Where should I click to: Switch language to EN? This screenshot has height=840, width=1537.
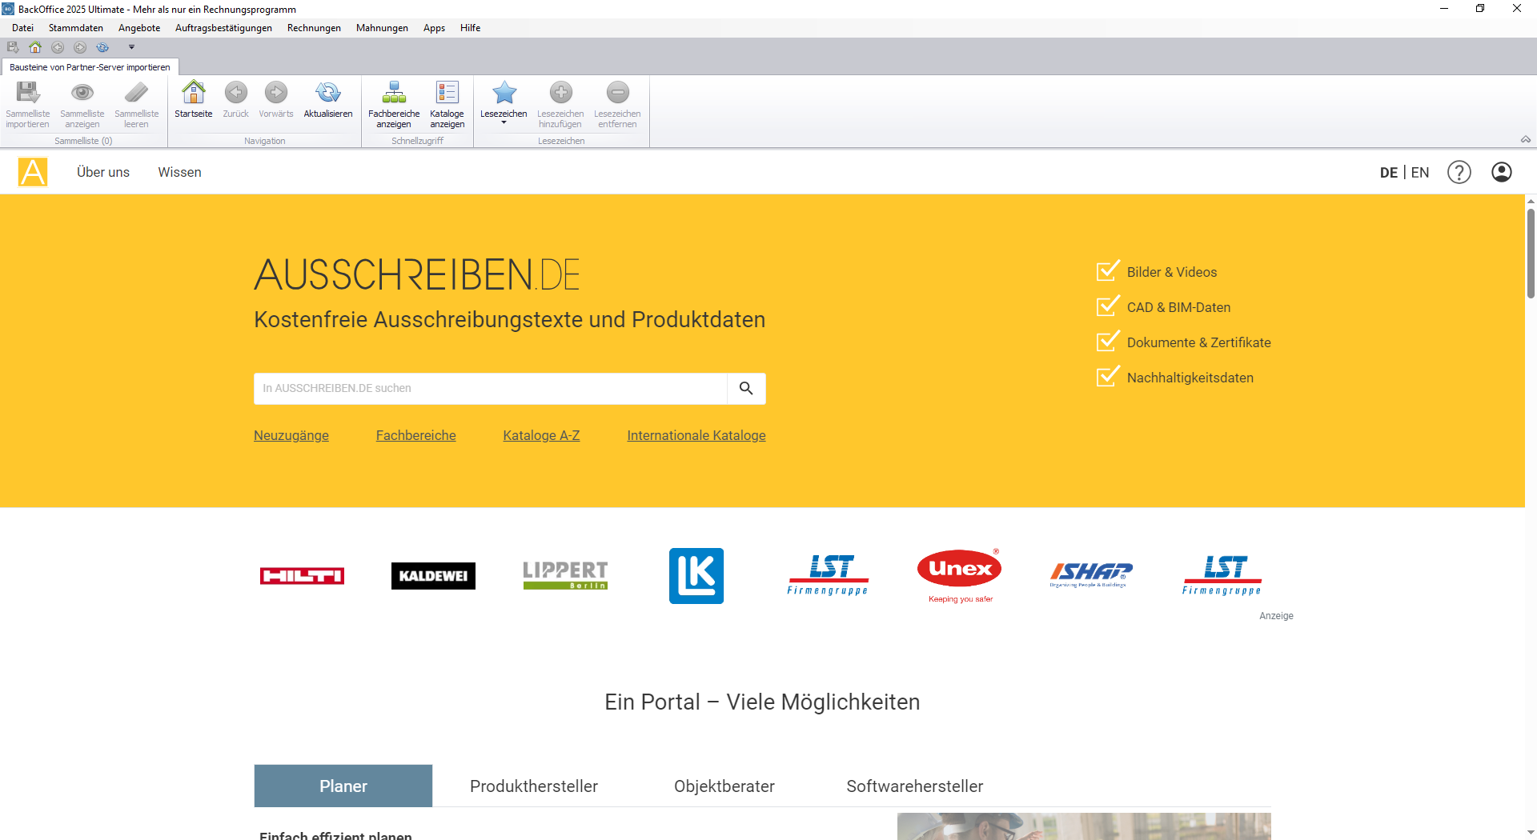1420,173
